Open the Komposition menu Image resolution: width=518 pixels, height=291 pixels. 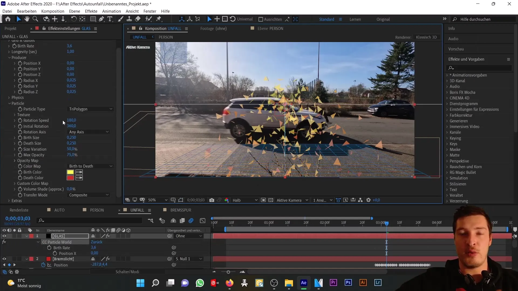(53, 11)
